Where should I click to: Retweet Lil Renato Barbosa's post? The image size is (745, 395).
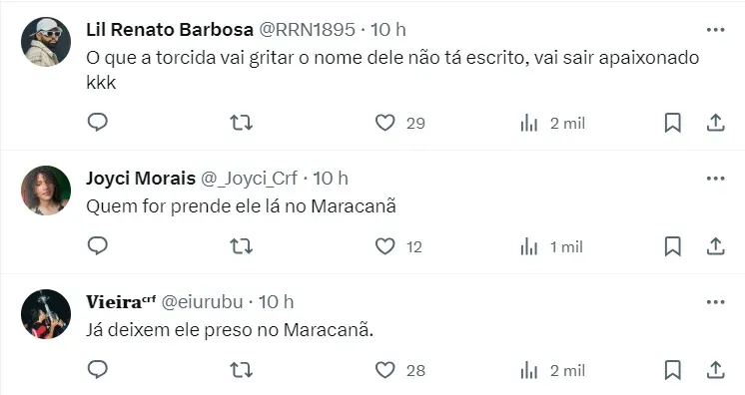(x=242, y=123)
